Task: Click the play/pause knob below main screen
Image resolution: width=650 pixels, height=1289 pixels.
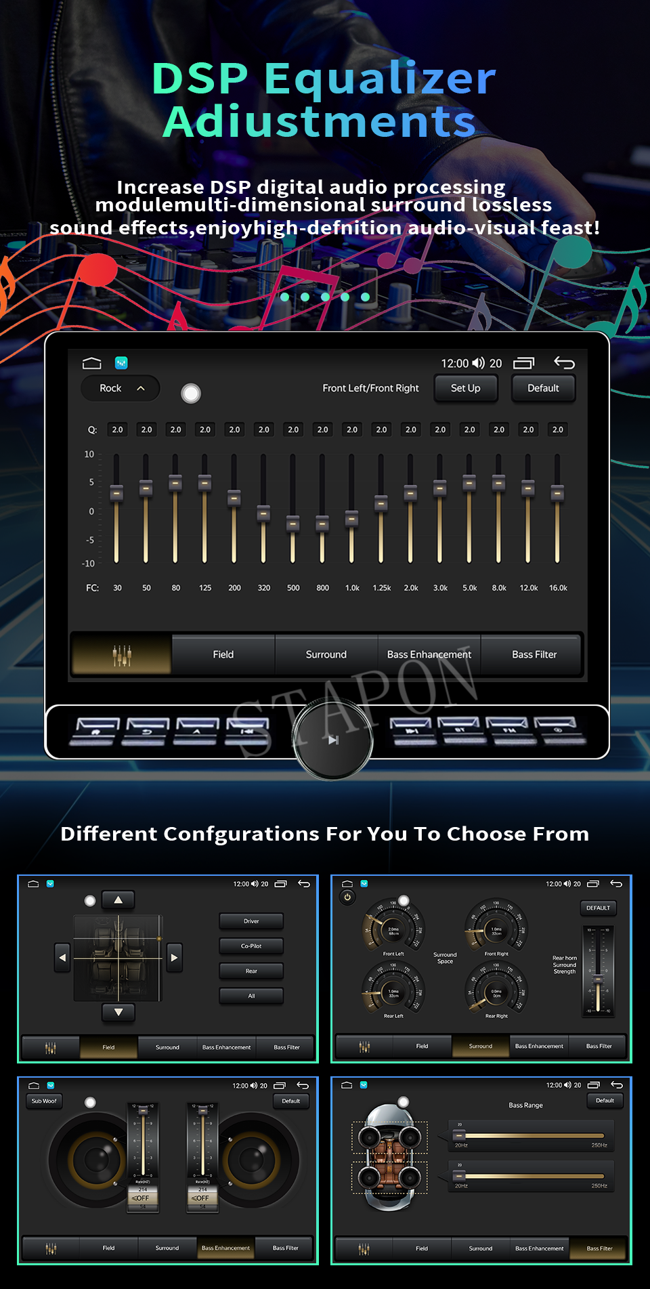Action: tap(333, 740)
